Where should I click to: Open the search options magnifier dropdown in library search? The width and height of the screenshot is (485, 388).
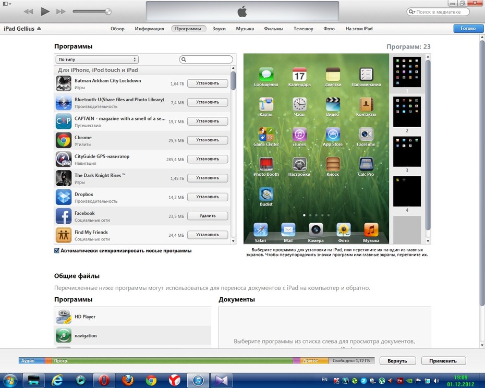click(412, 12)
